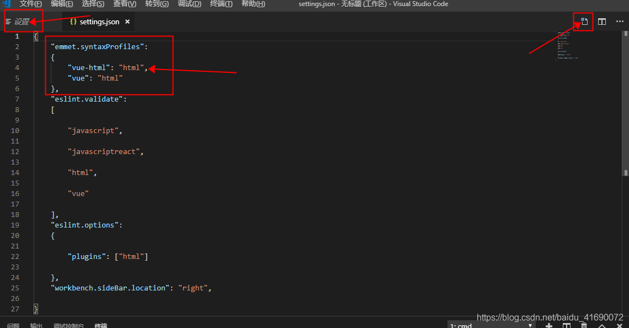Image resolution: width=629 pixels, height=328 pixels.
Task: Open the 调试(D) menu
Action: click(x=189, y=4)
